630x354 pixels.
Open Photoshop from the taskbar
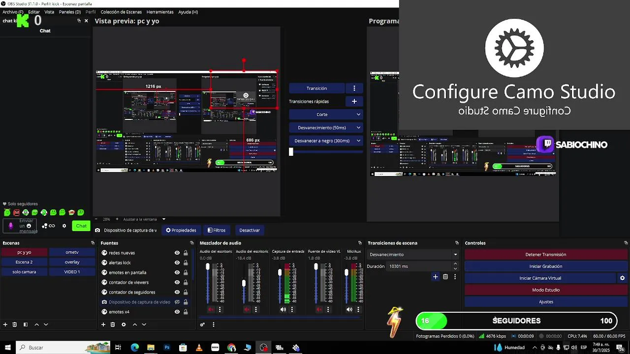(x=167, y=348)
